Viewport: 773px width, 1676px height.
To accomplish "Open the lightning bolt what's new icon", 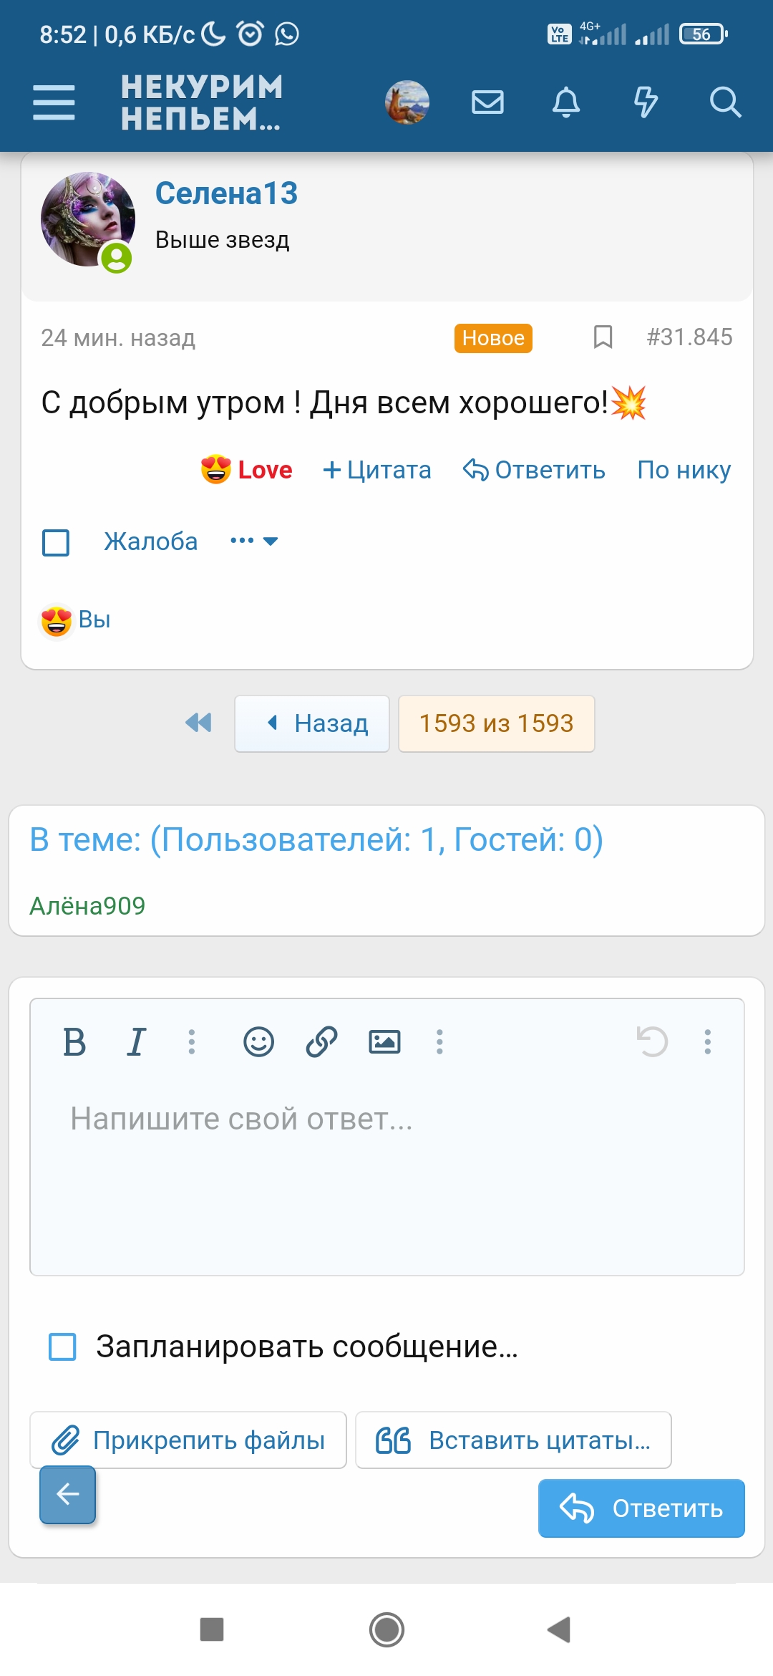I will (x=646, y=102).
